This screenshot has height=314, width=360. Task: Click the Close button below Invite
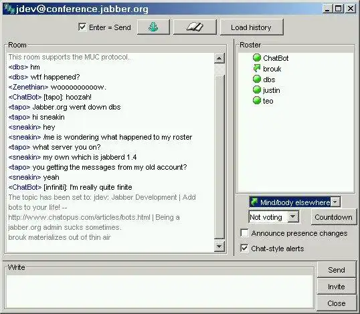337,303
